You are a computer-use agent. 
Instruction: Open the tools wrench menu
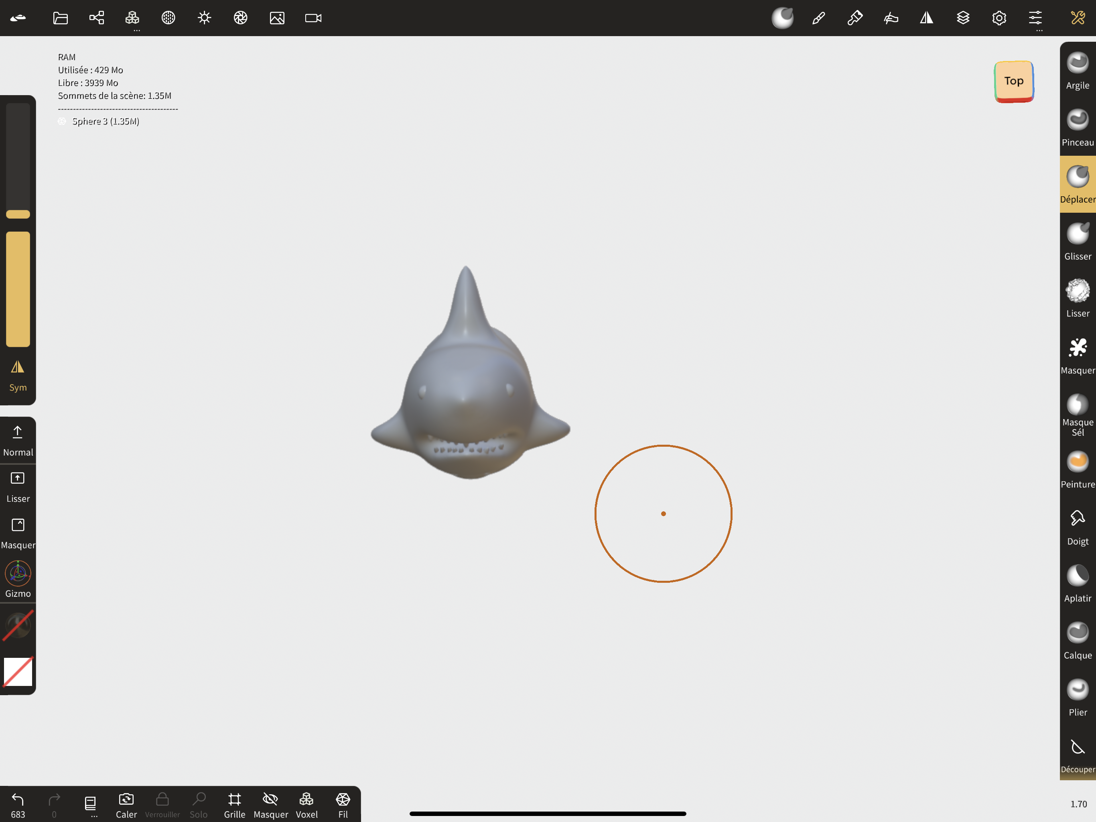(1078, 18)
